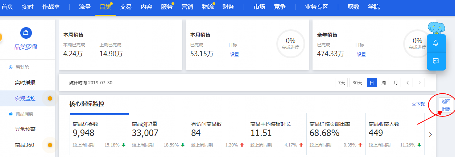Open the 交易 top menu
The height and width of the screenshot is (157, 455).
(x=126, y=7)
